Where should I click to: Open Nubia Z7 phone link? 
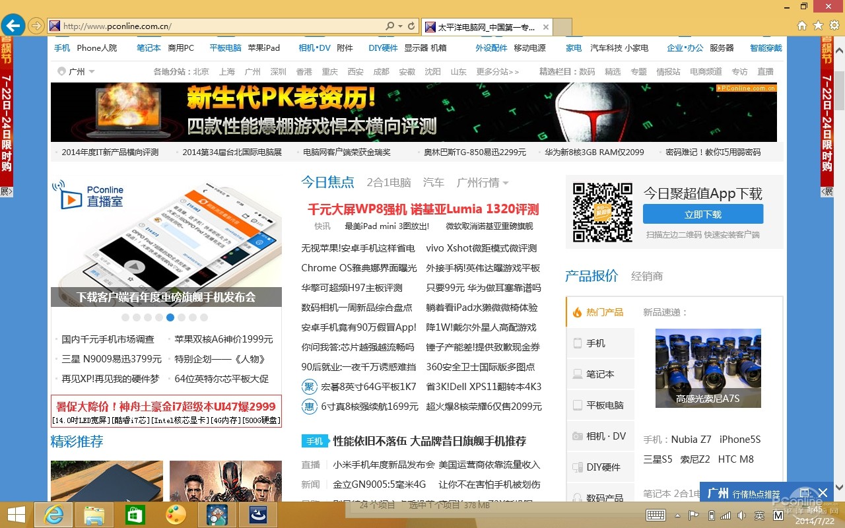click(691, 440)
